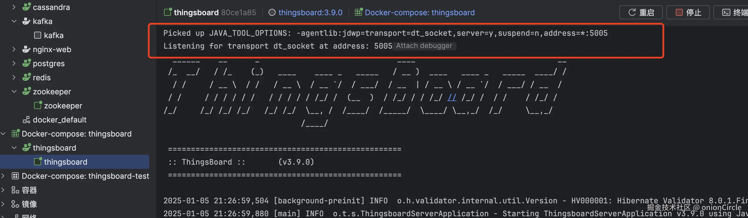Select the kafka container row
The height and width of the screenshot is (218, 748).
[x=75, y=35]
